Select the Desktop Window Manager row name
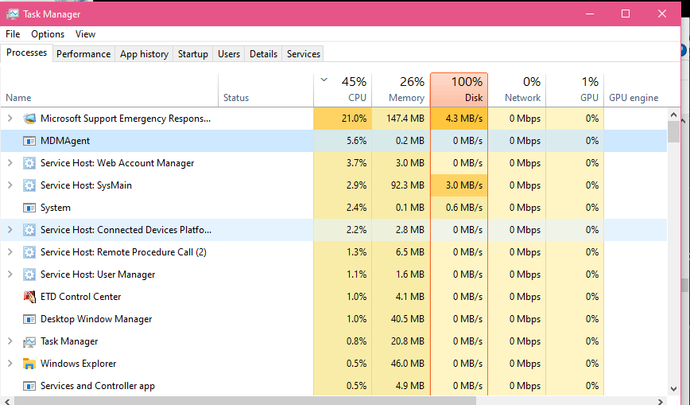This screenshot has height=405, width=690. [x=96, y=319]
